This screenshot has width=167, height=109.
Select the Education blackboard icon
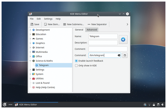coord(34,34)
